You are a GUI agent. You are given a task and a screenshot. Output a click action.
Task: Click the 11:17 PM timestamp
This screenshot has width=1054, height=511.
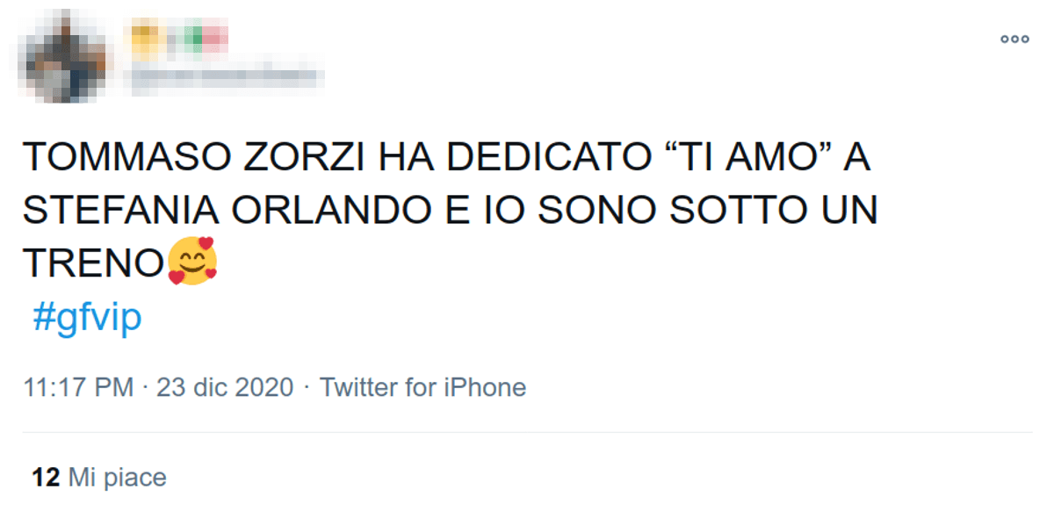pyautogui.click(x=79, y=387)
